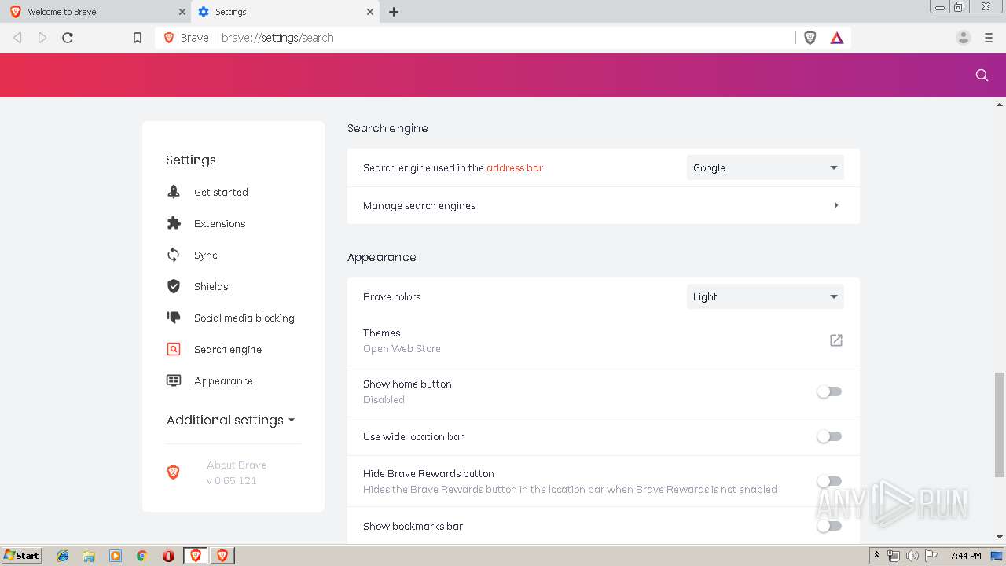Open Internet Explorer from the taskbar

pos(63,556)
